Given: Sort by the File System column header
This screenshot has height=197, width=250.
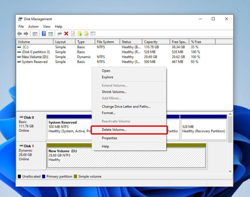Looking at the screenshot, I should (105, 42).
